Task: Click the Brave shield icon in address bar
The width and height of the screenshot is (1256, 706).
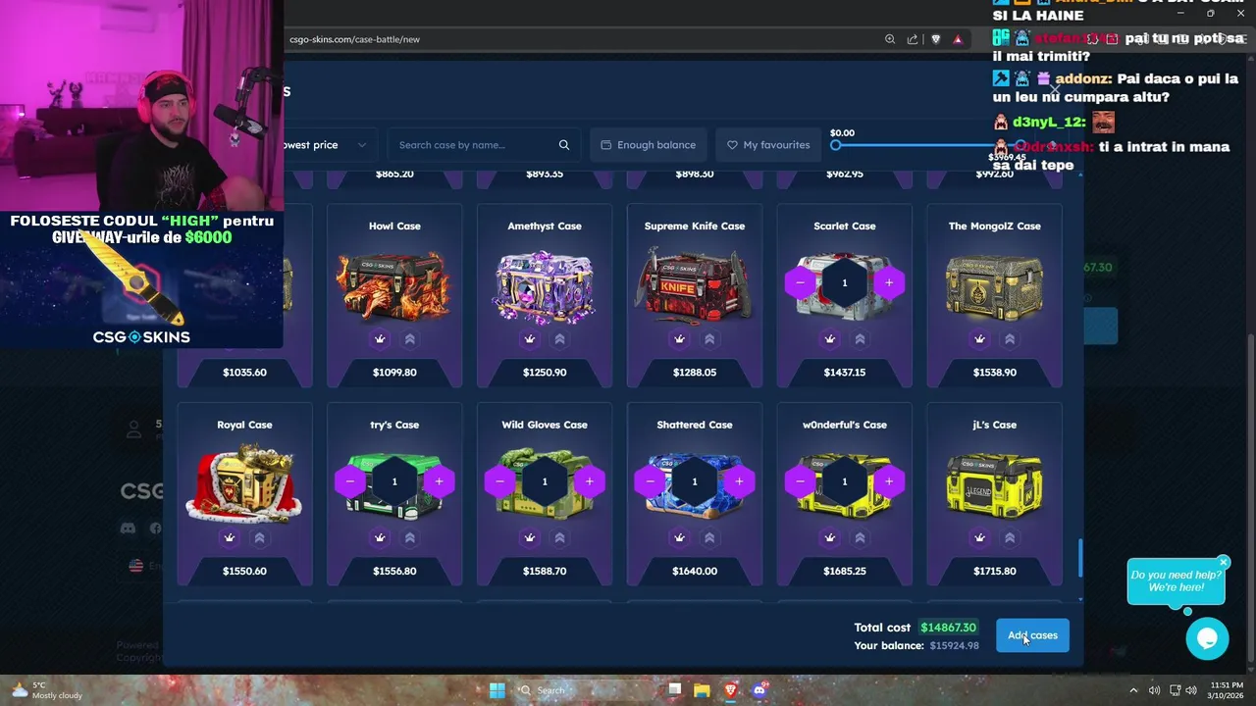Action: click(x=935, y=39)
